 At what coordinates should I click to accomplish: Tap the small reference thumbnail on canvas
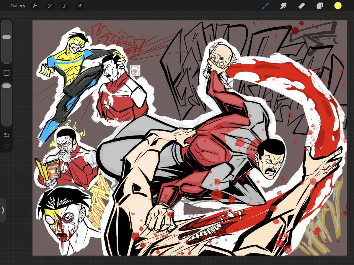pos(135,70)
